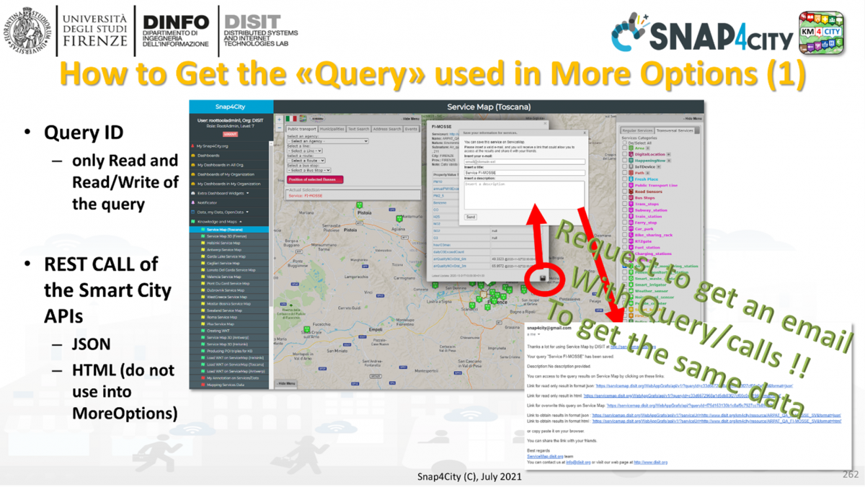Click the Dashboards icon in sidebar
The height and width of the screenshot is (487, 865).
(192, 155)
